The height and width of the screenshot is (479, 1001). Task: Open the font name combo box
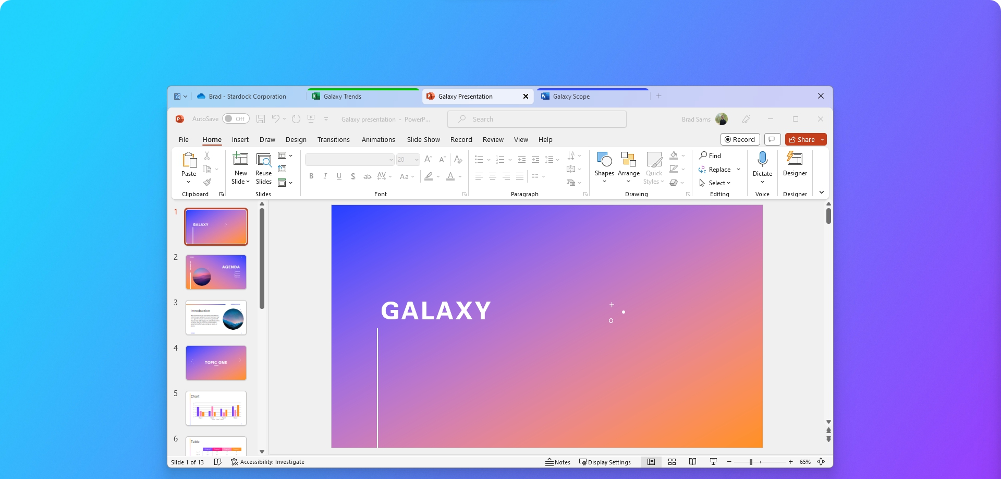click(x=350, y=159)
